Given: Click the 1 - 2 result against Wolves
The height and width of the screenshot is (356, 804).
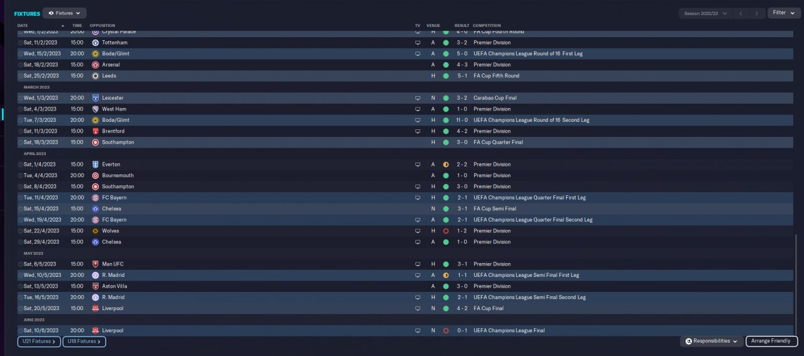Looking at the screenshot, I should (x=462, y=231).
